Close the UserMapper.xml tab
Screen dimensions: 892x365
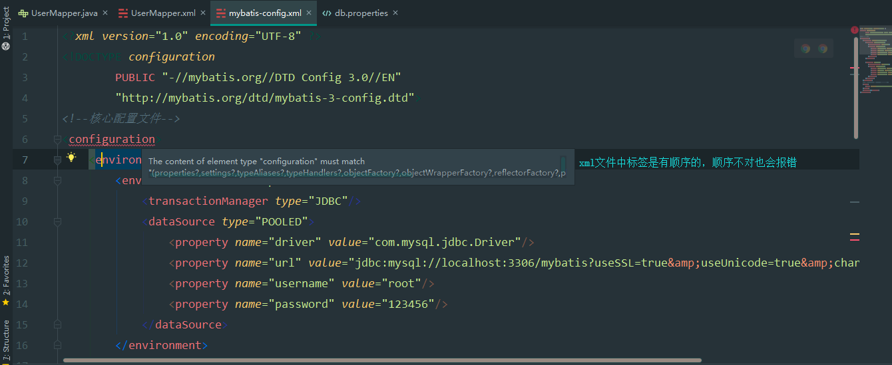(203, 13)
